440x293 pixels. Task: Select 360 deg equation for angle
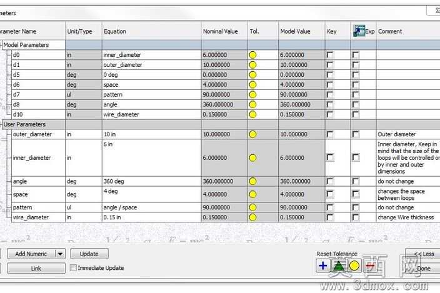point(151,181)
